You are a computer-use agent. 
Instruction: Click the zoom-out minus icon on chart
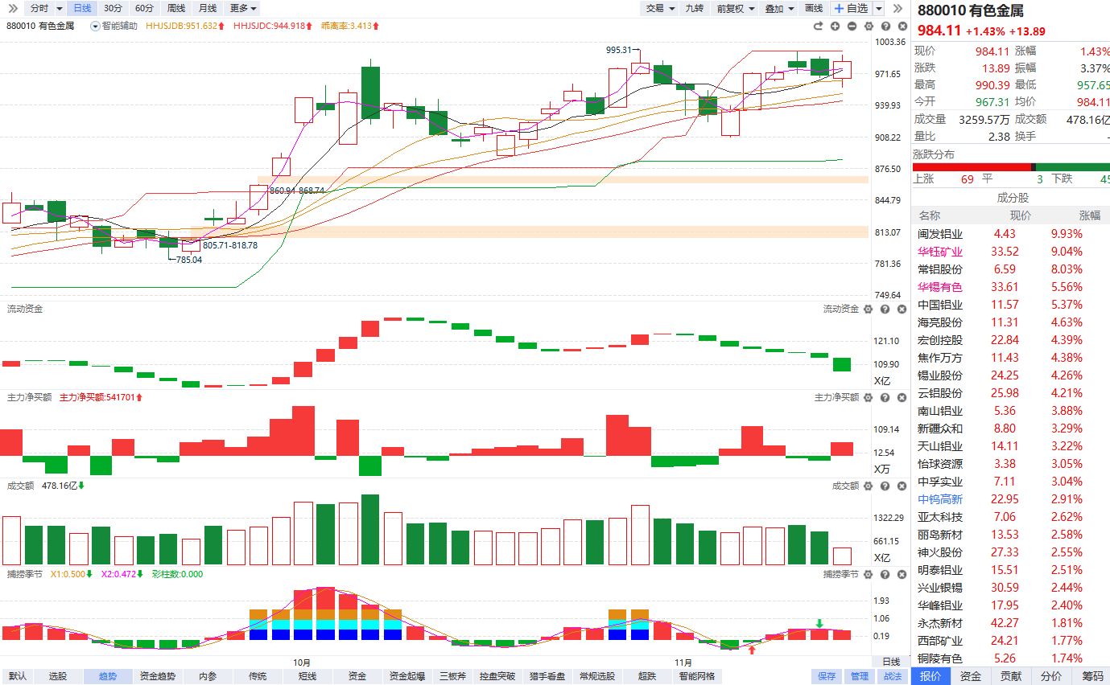pos(852,26)
